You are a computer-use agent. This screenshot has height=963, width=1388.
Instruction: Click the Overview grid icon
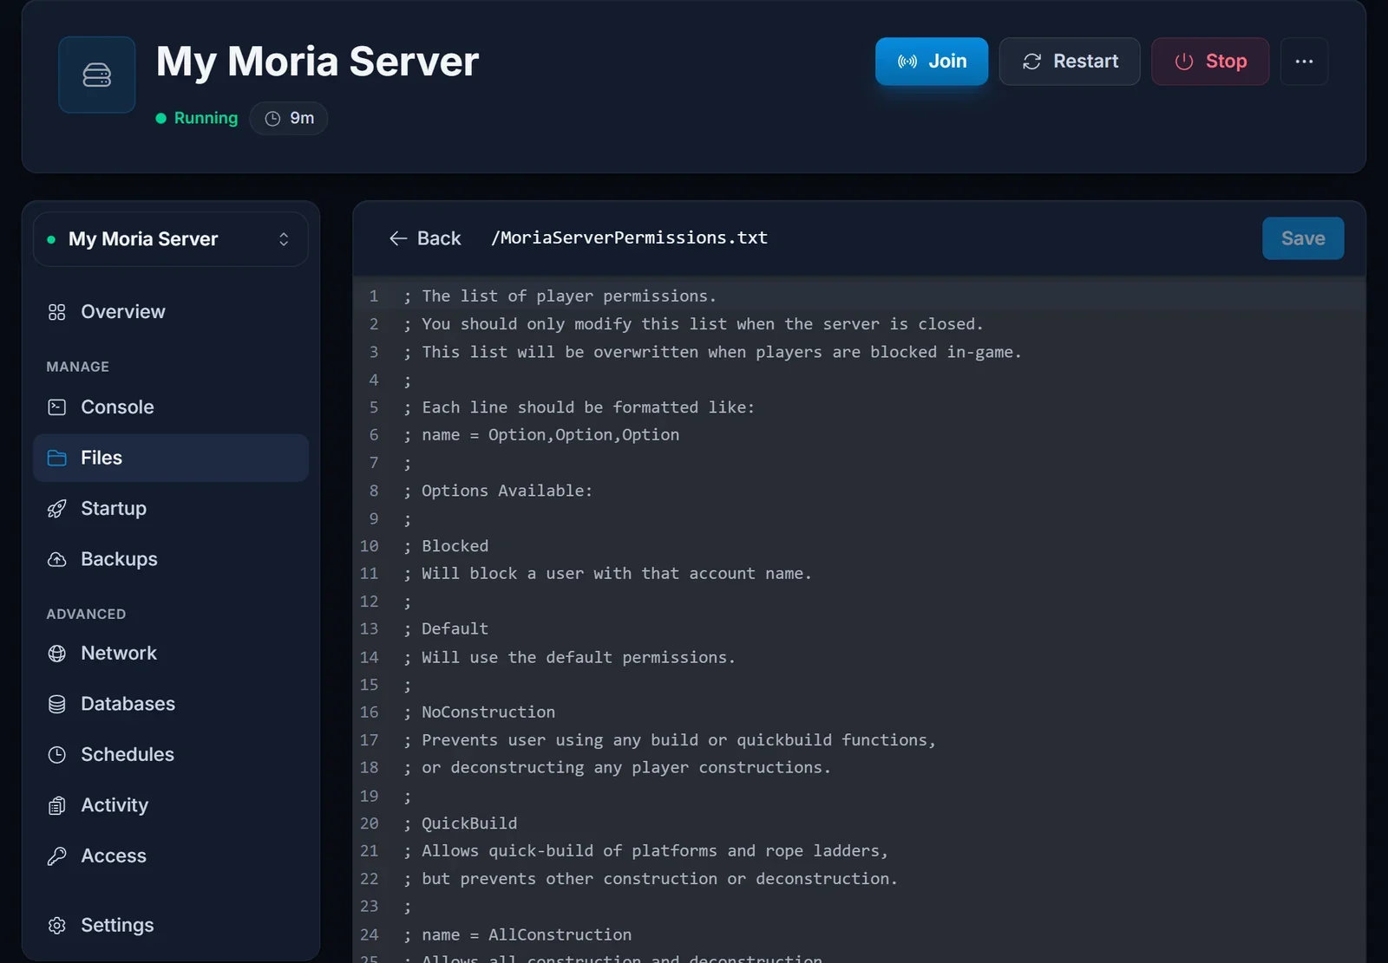57,312
